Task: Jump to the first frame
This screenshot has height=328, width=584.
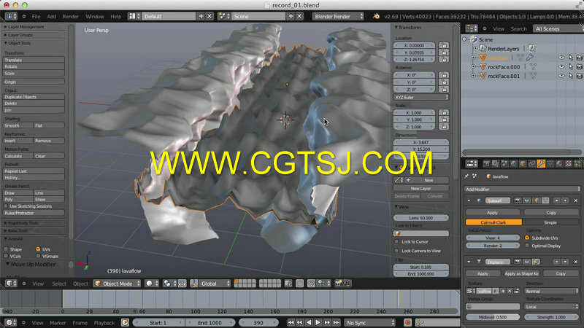Action: [291, 322]
